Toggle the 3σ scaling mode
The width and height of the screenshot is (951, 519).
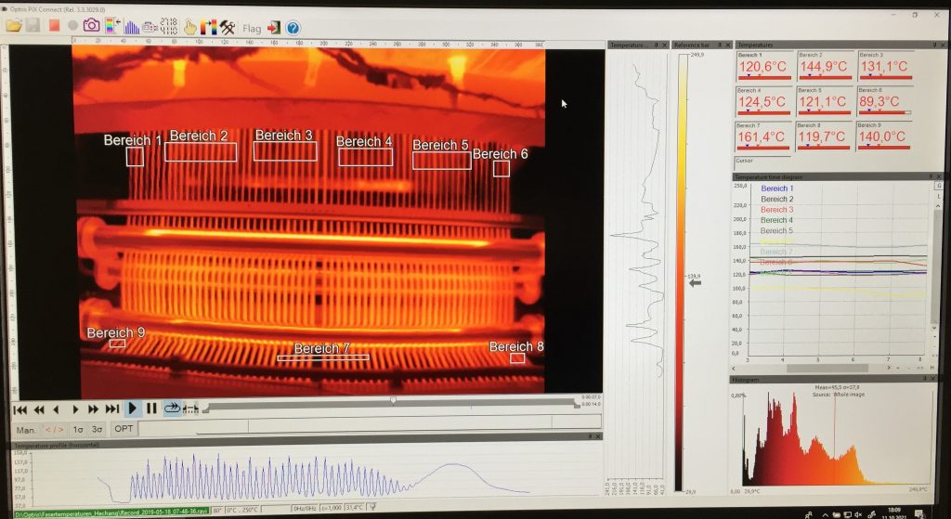tap(97, 429)
